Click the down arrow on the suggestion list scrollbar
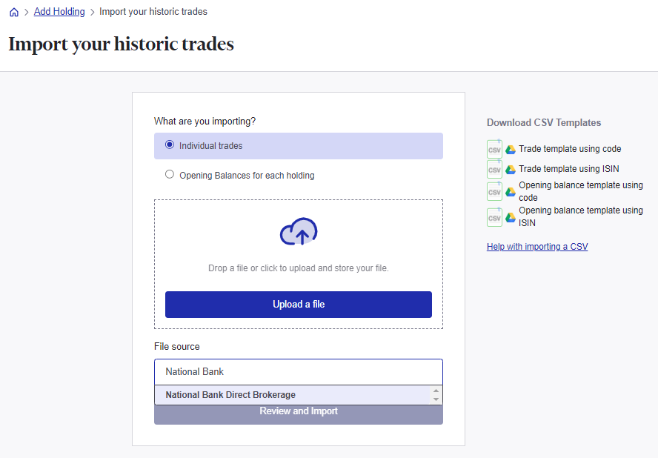 coord(437,400)
